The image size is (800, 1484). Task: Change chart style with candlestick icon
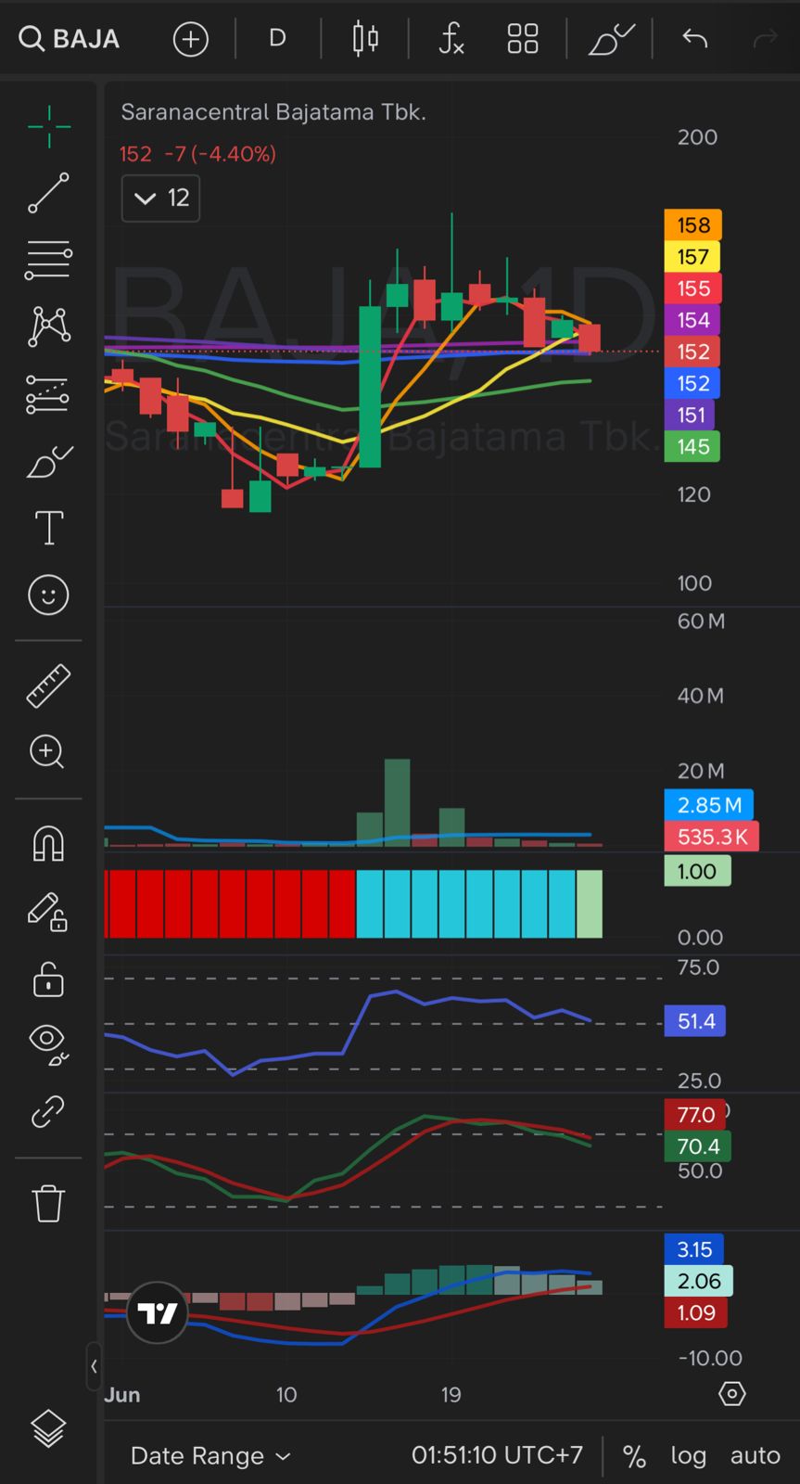tap(365, 39)
